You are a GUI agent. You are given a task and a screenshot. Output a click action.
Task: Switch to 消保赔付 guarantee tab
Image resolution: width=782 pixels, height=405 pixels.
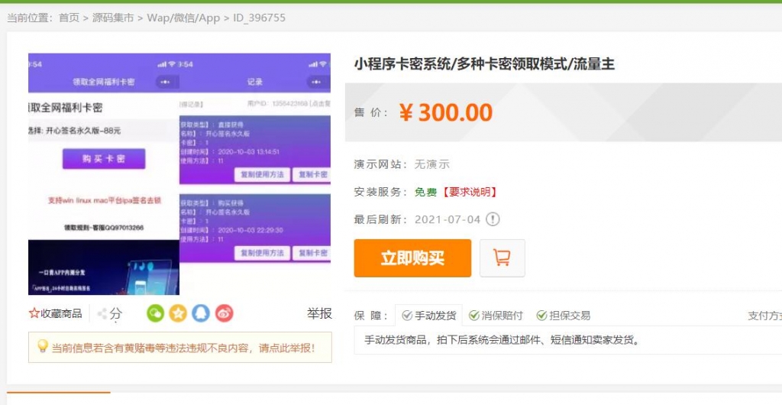point(496,316)
